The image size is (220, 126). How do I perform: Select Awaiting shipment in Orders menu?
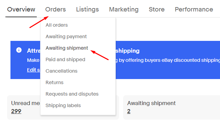click(x=67, y=48)
